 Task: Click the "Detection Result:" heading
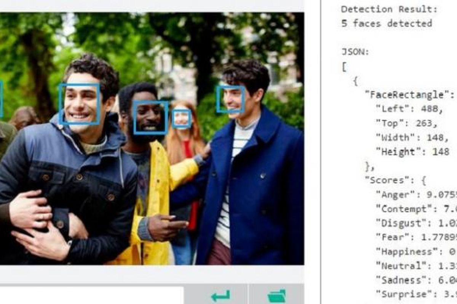pyautogui.click(x=389, y=9)
